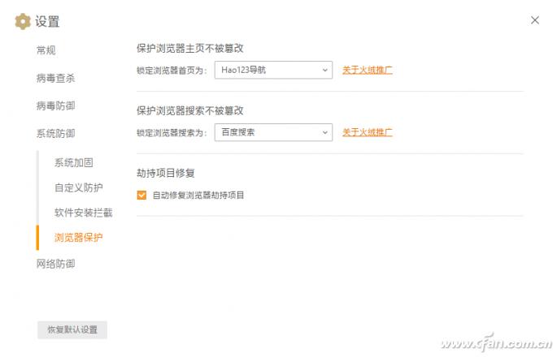Close the settings window
Viewport: 557px width, 357px height.
coord(534,20)
